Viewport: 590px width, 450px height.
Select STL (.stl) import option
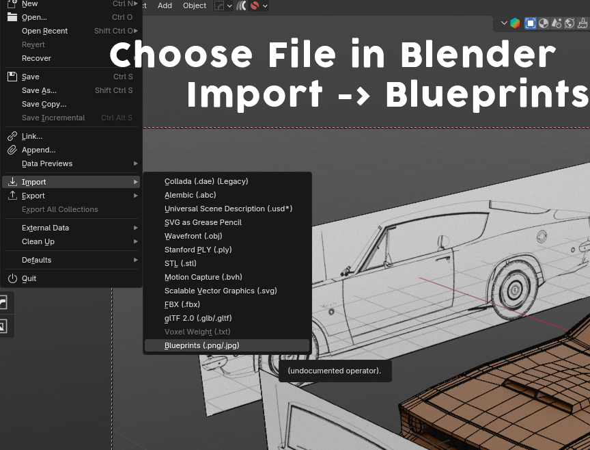[x=227, y=263]
